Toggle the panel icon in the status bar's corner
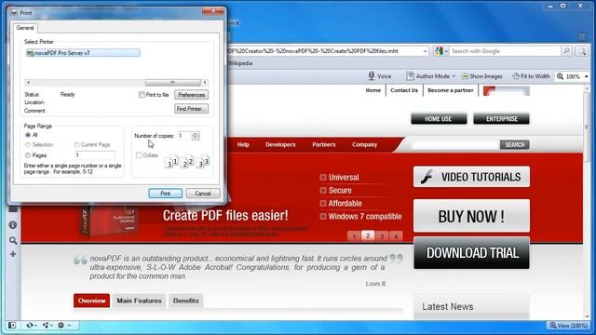 coord(12,325)
